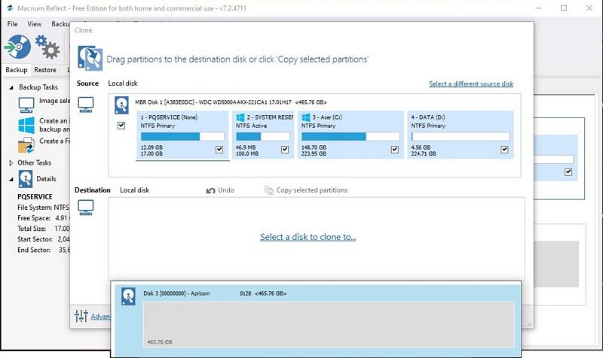Click the Undo arrow icon
This screenshot has width=603, height=358.
click(210, 190)
